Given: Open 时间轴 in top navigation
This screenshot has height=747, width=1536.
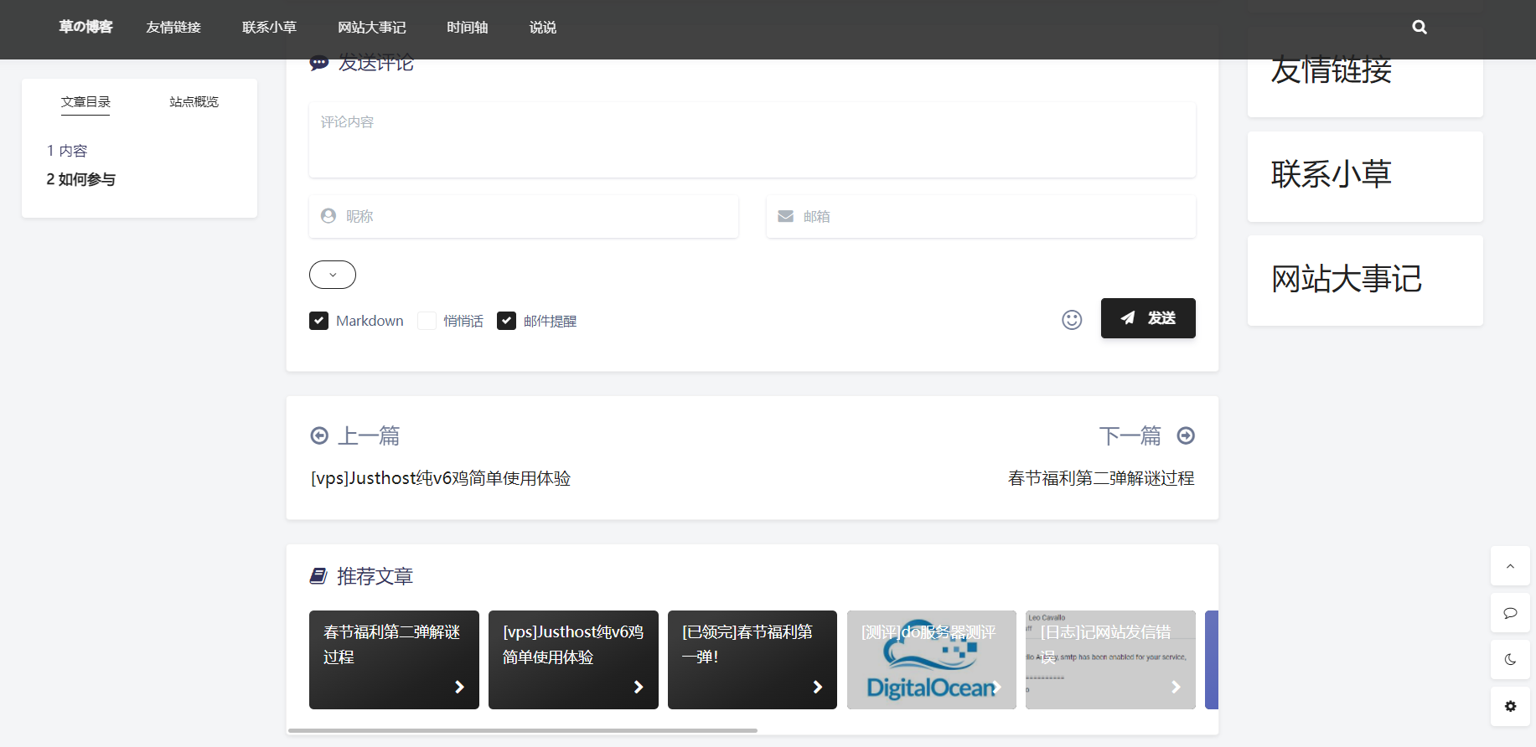Looking at the screenshot, I should pos(468,27).
